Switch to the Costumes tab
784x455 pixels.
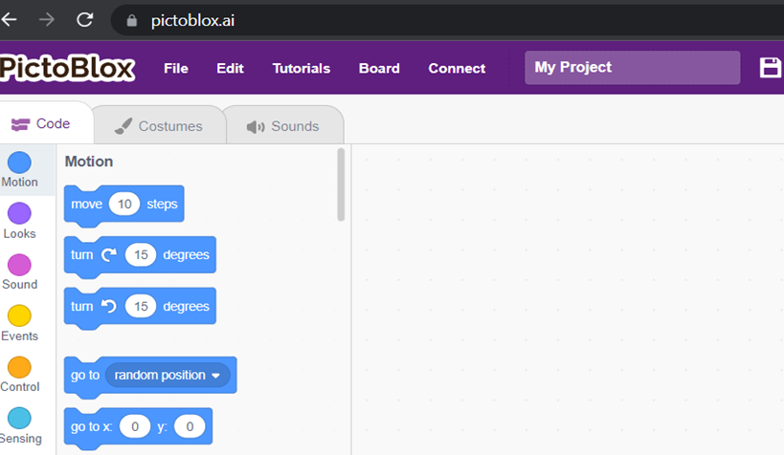tap(159, 126)
